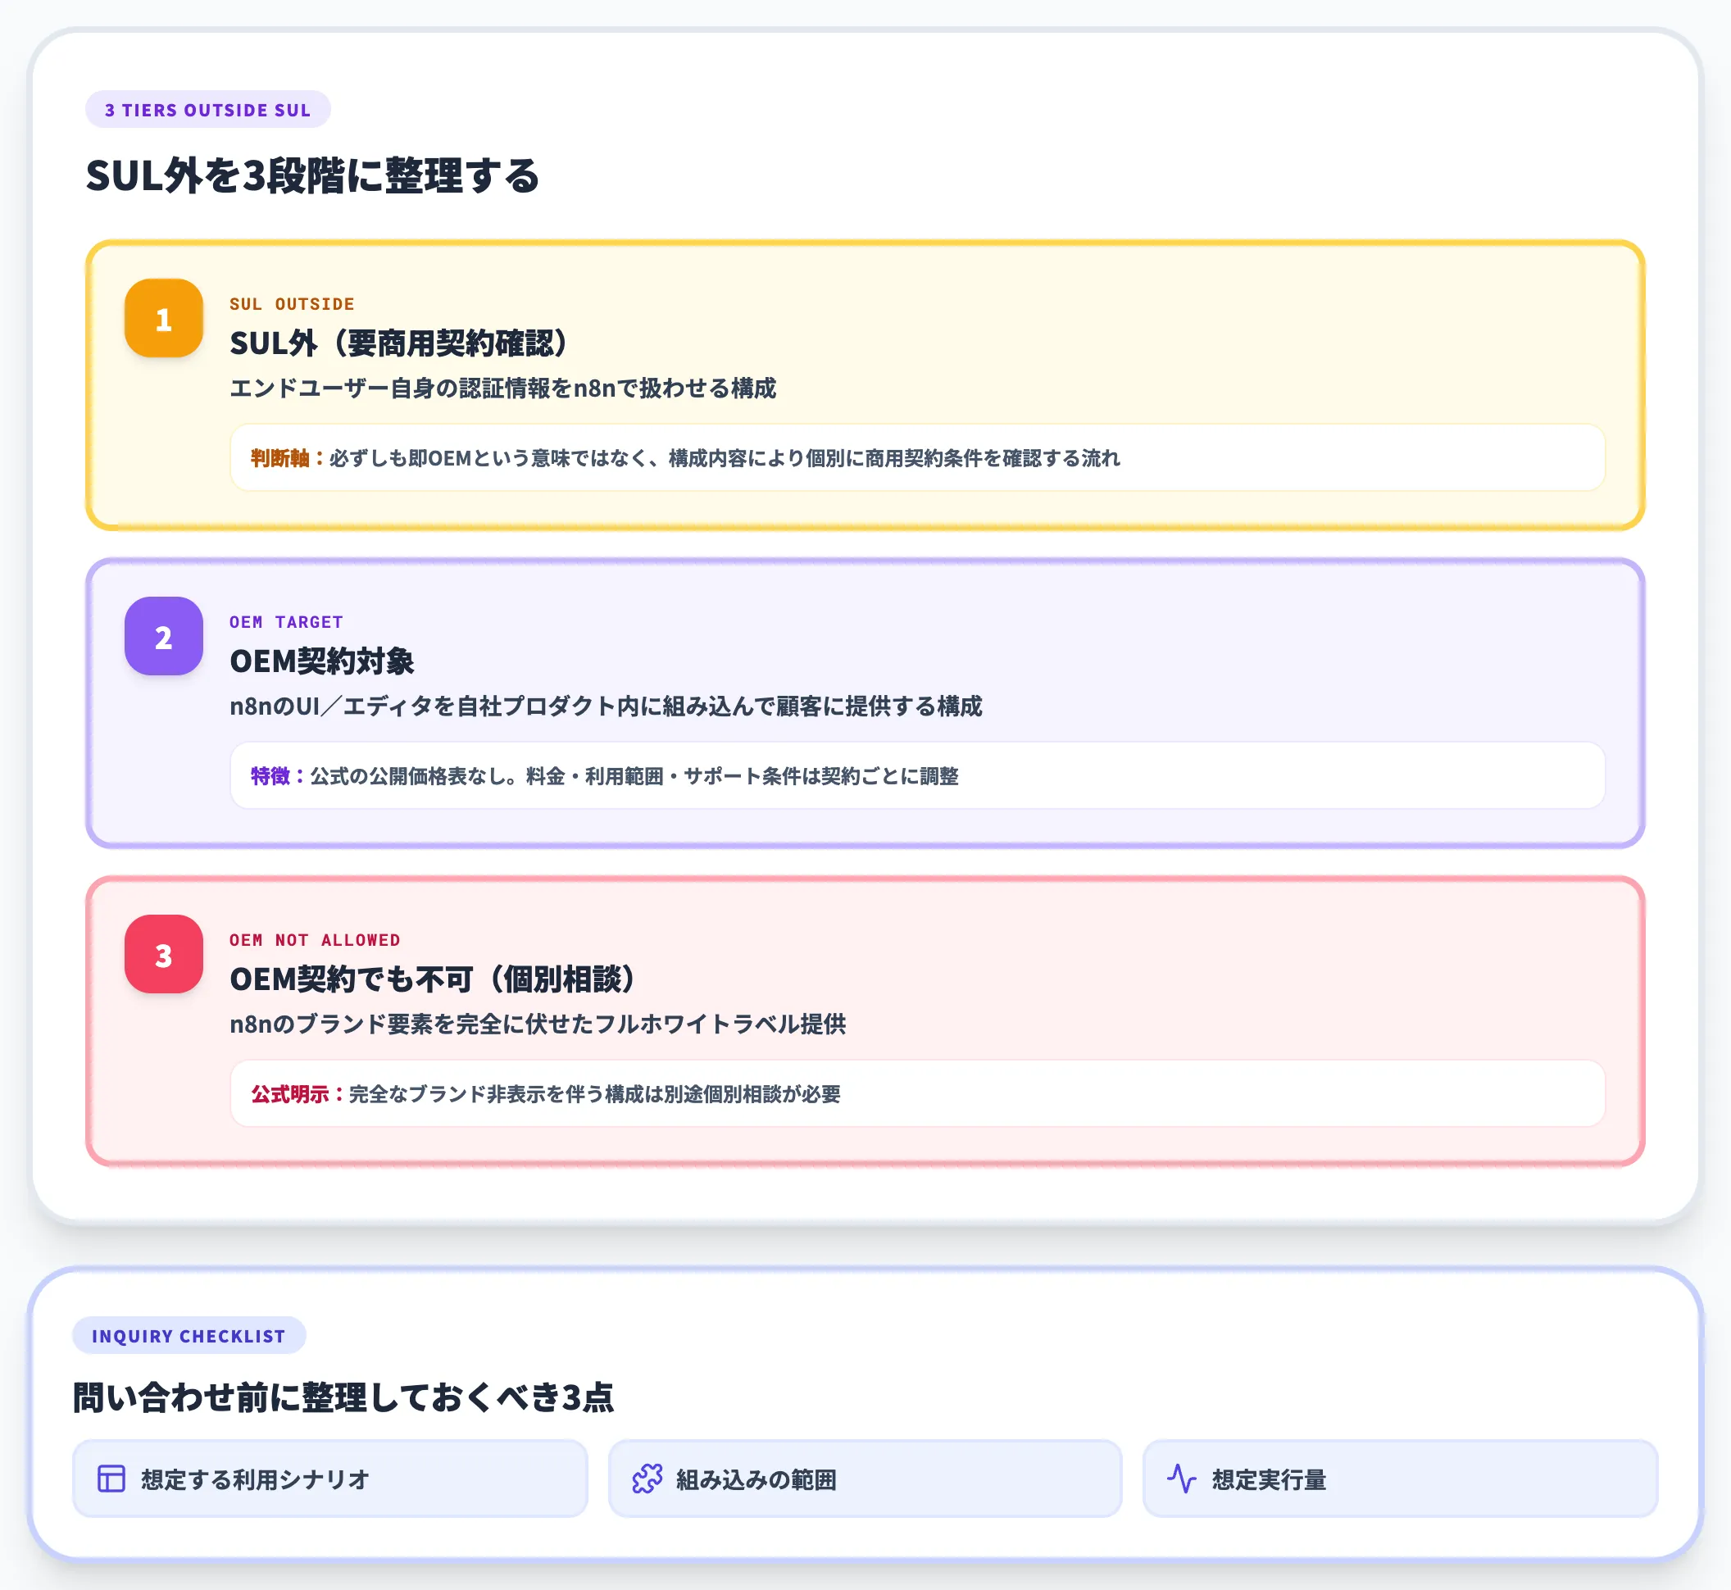Image resolution: width=1731 pixels, height=1590 pixels.
Task: Click the activity pulse icon beside 想定実行量
Action: click(1182, 1479)
